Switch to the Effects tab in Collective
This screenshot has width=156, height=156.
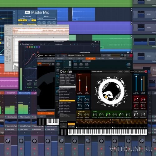point(111,59)
